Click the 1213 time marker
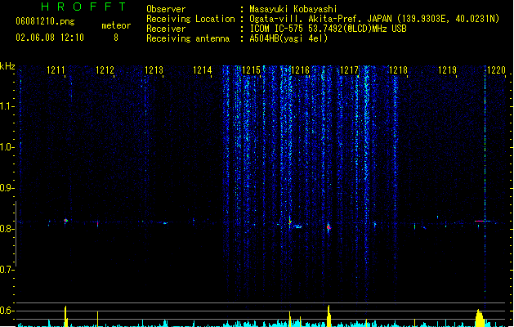The height and width of the screenshot is (327, 514). [154, 70]
